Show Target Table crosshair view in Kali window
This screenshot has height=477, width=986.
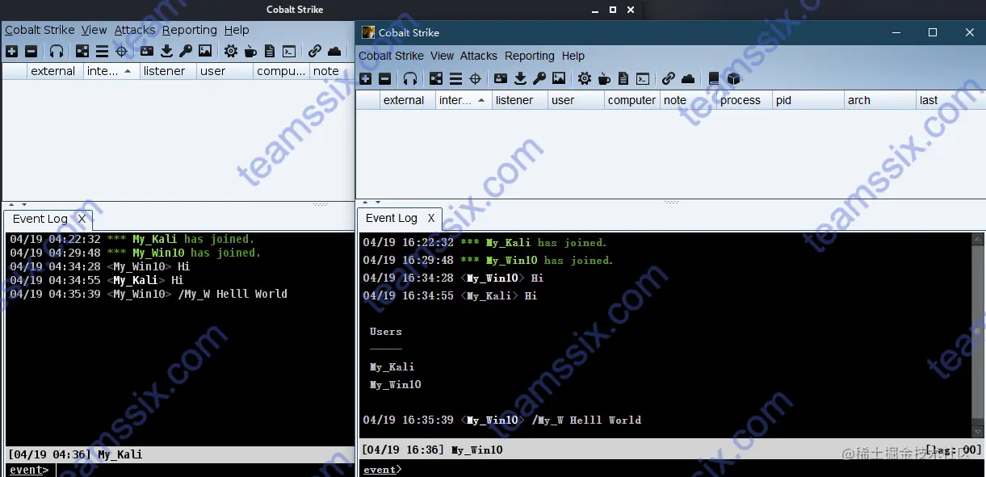click(x=122, y=51)
